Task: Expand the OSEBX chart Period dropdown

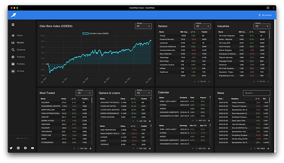Action: [143, 26]
